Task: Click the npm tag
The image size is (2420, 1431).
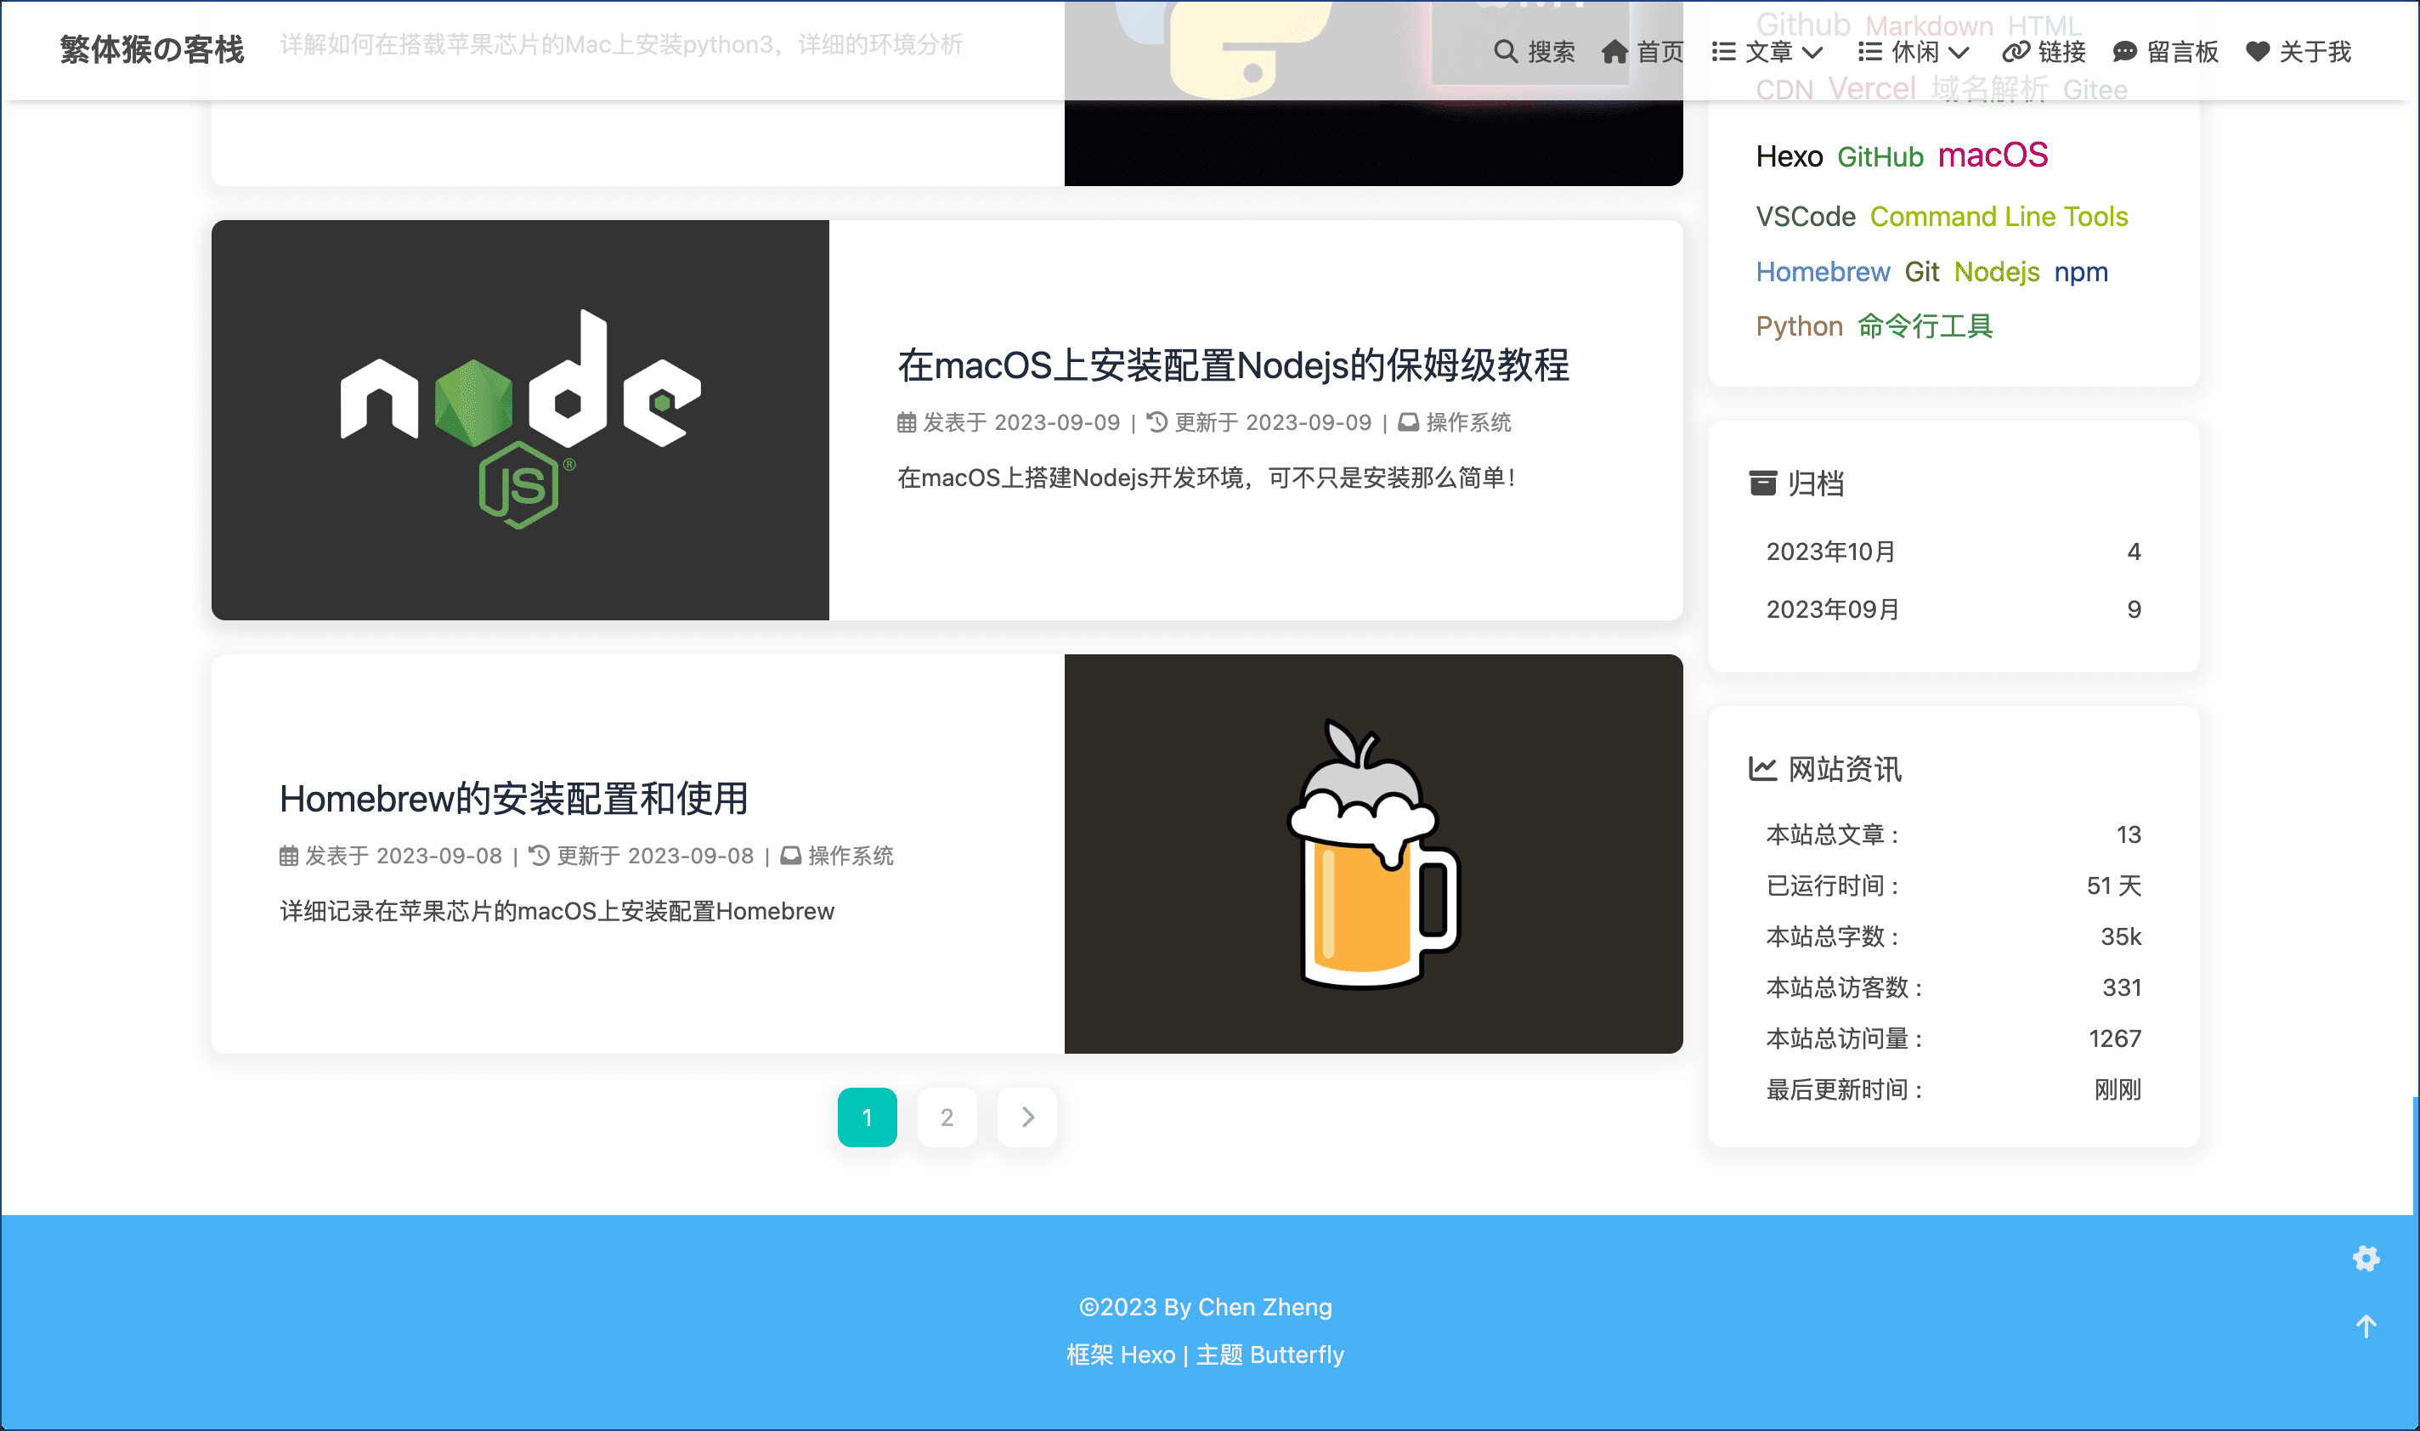Action: click(2081, 272)
